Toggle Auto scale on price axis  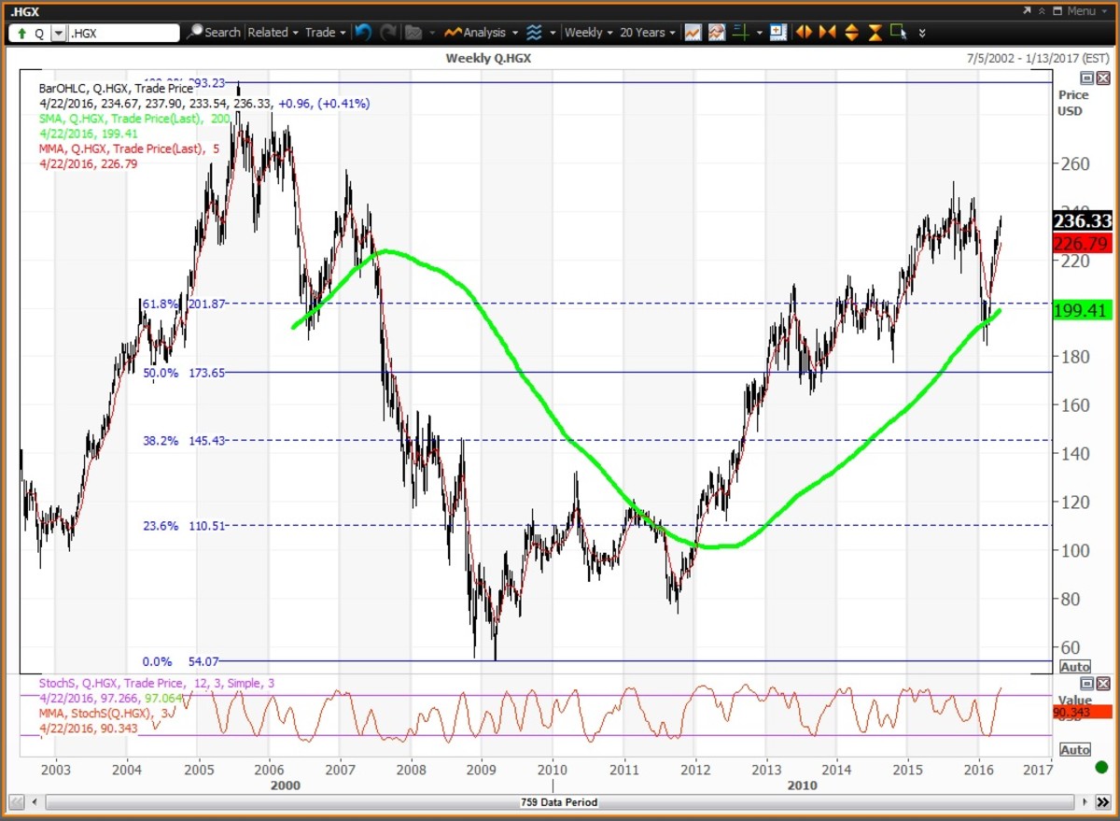(x=1074, y=667)
